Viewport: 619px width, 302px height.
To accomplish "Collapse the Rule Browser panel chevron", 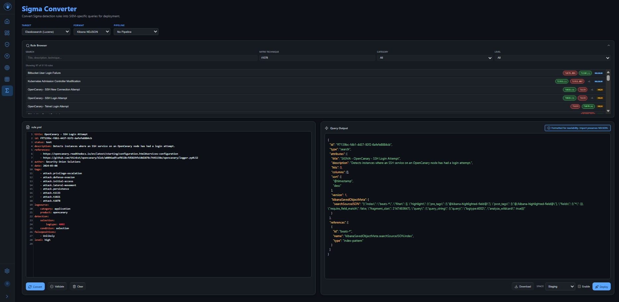I will (x=608, y=46).
